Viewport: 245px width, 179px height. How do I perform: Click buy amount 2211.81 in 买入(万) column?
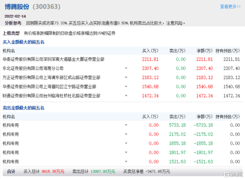point(150,59)
